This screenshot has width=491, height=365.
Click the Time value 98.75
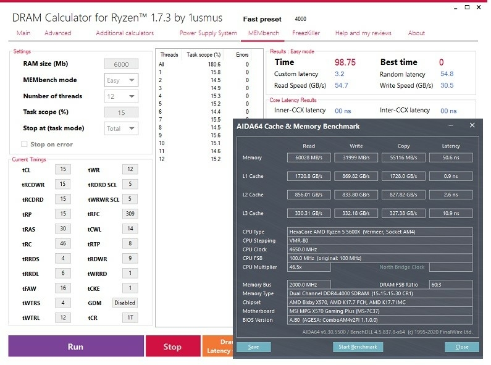345,62
